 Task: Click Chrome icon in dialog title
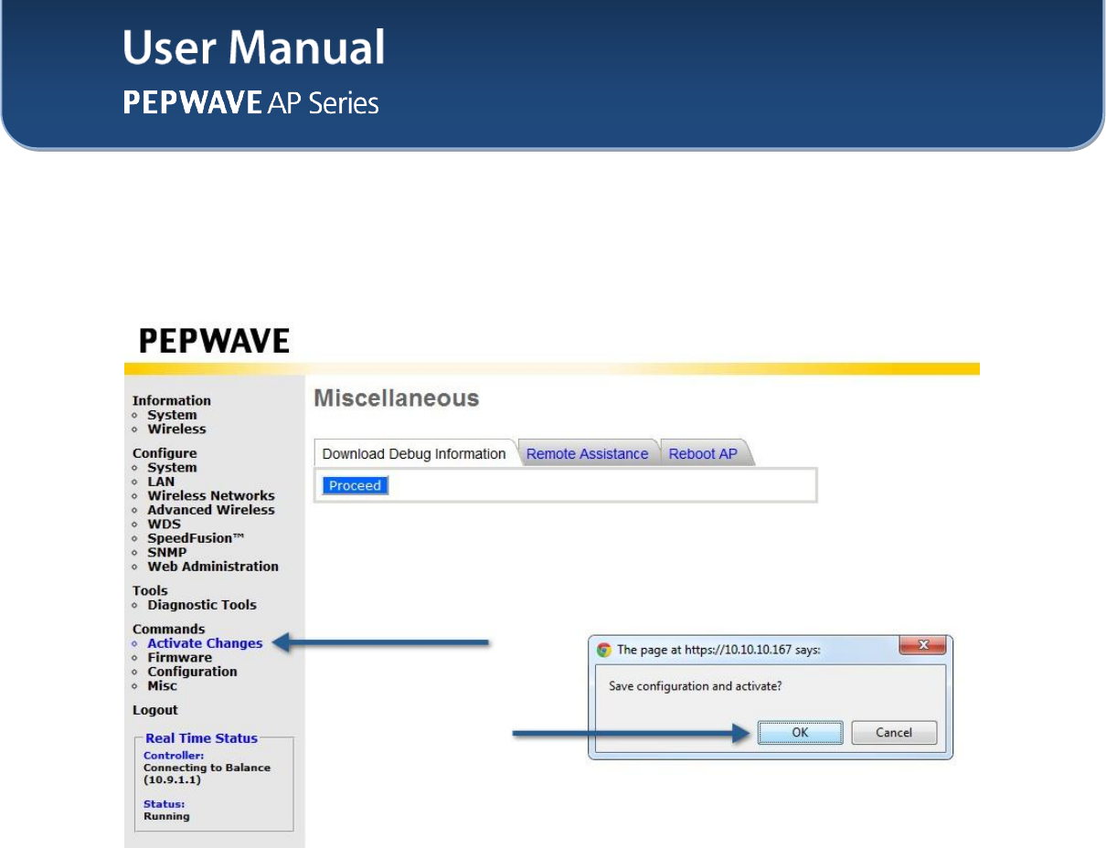coord(603,651)
